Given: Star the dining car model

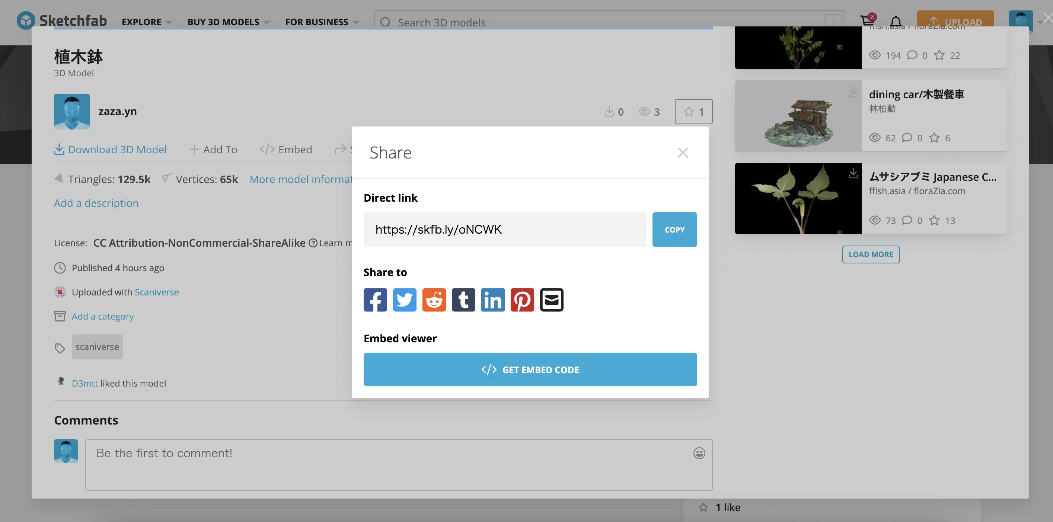Looking at the screenshot, I should pyautogui.click(x=934, y=138).
